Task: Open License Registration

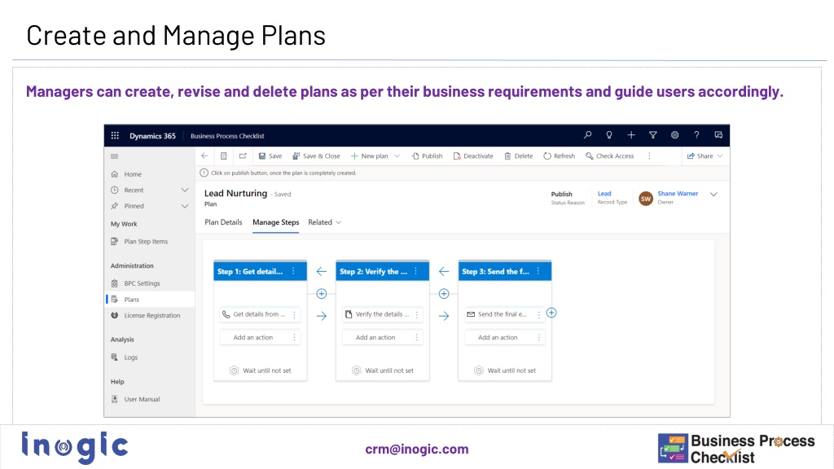Action: (x=152, y=315)
